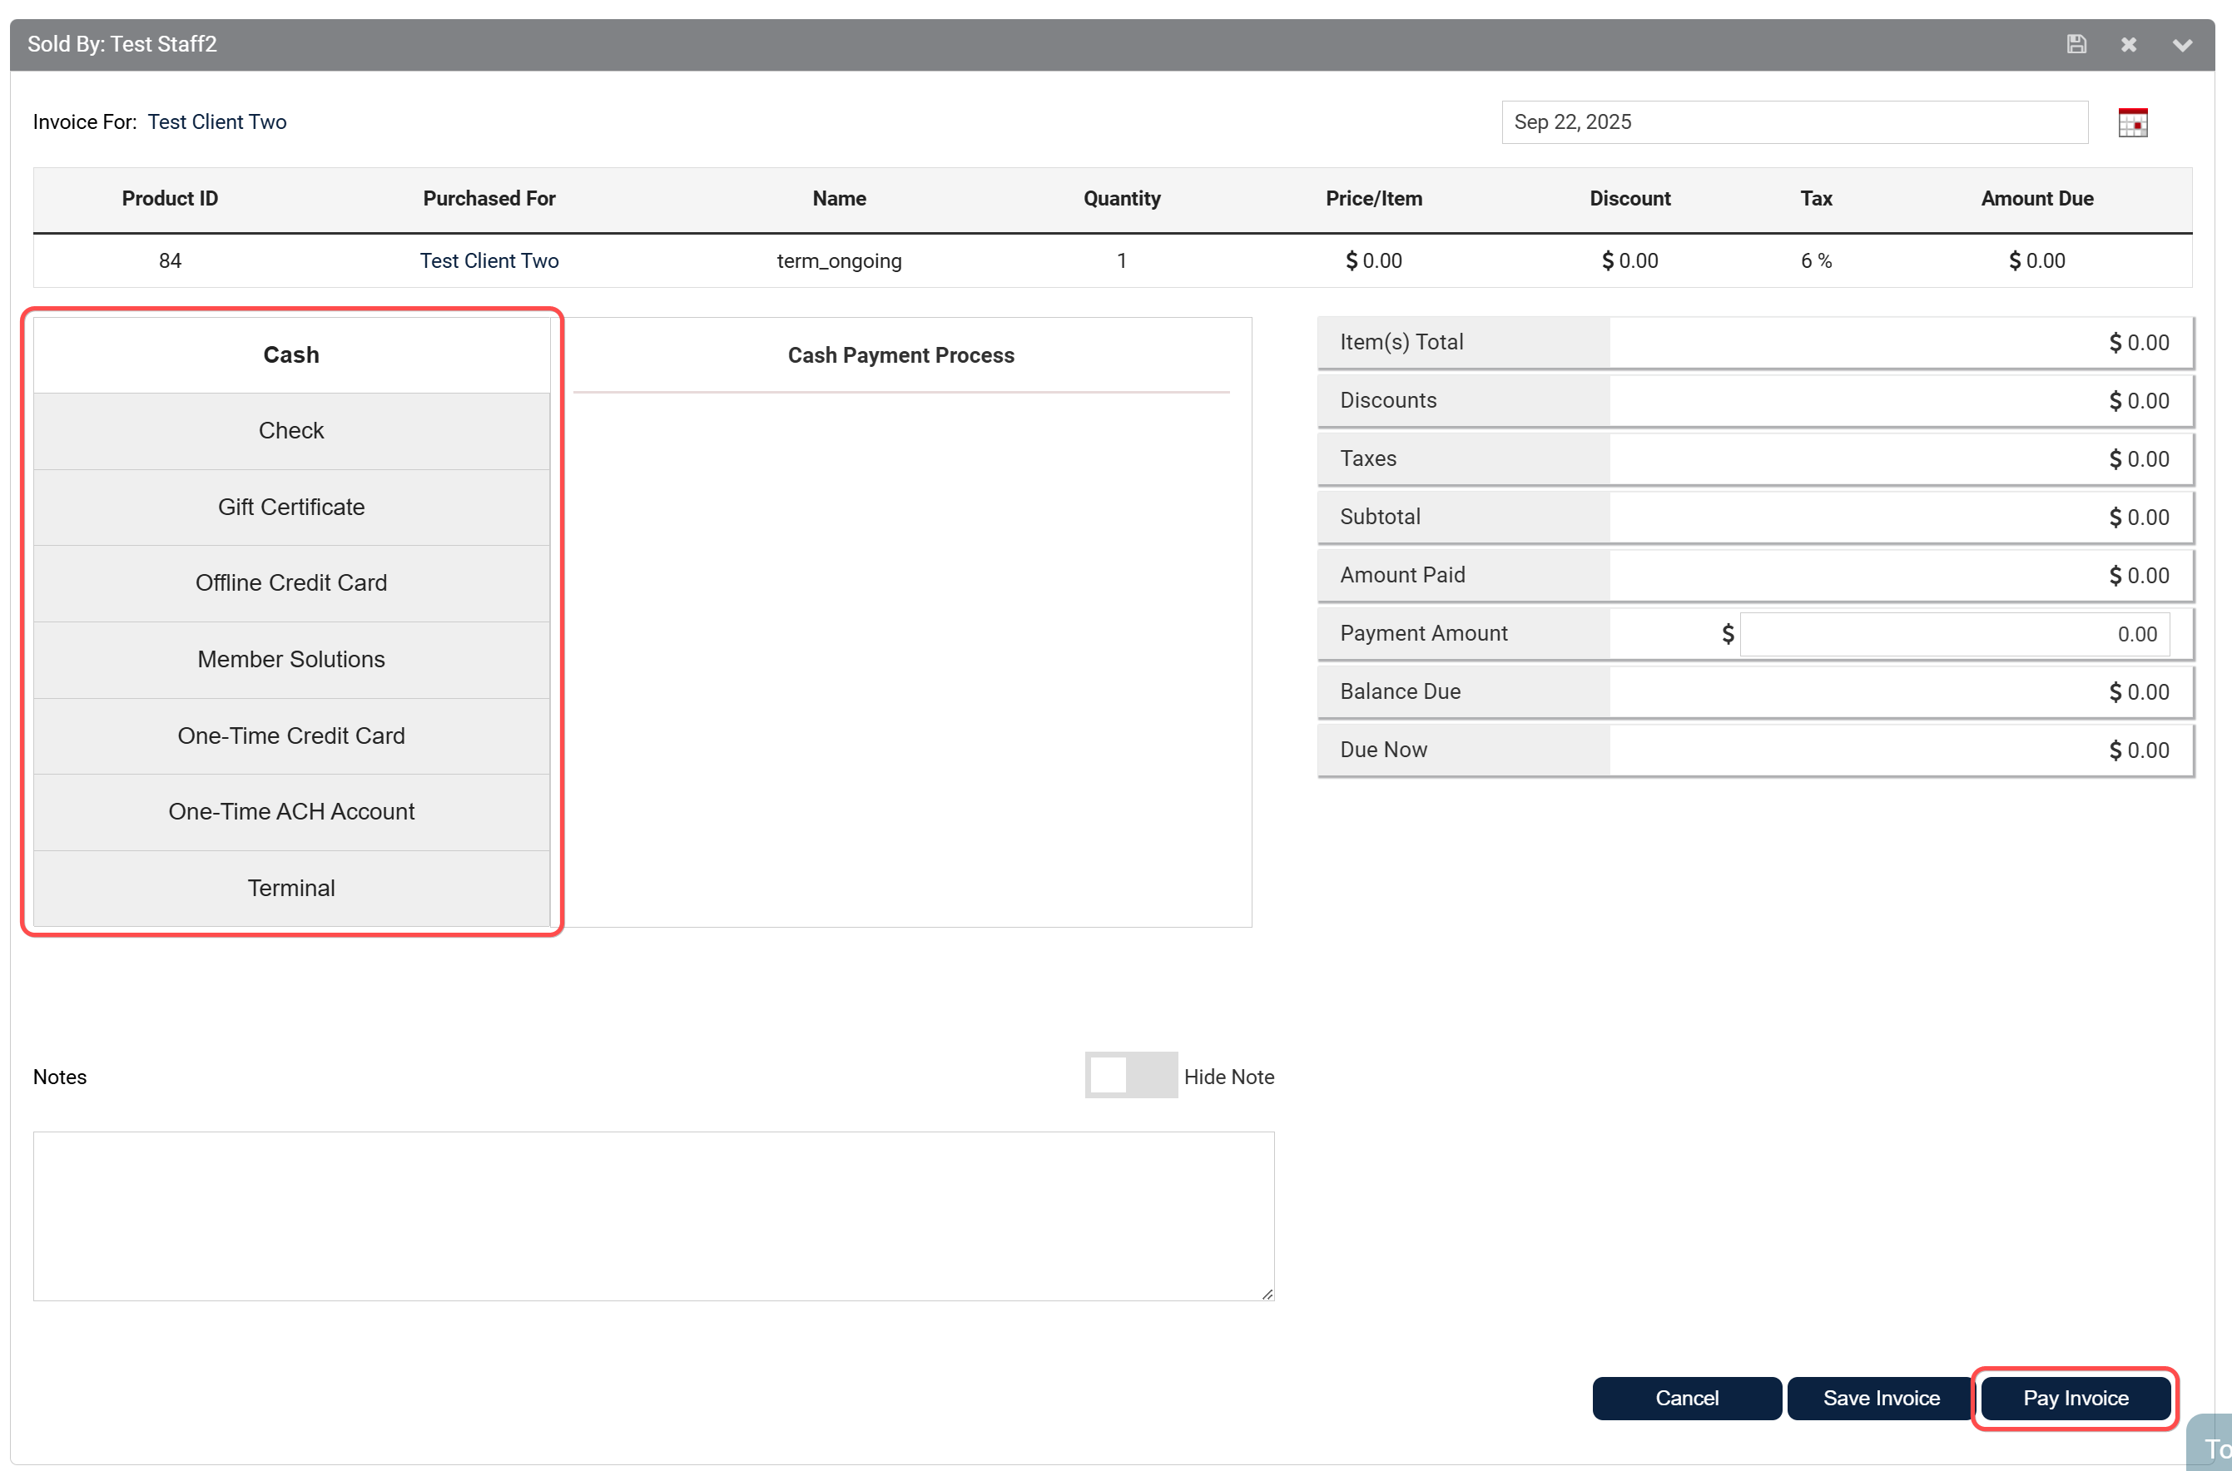Open the calendar date picker icon
This screenshot has width=2232, height=1471.
(x=2132, y=123)
